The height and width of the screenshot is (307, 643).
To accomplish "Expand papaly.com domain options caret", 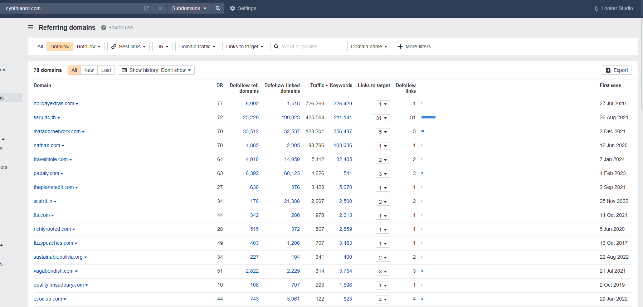I will [62, 174].
